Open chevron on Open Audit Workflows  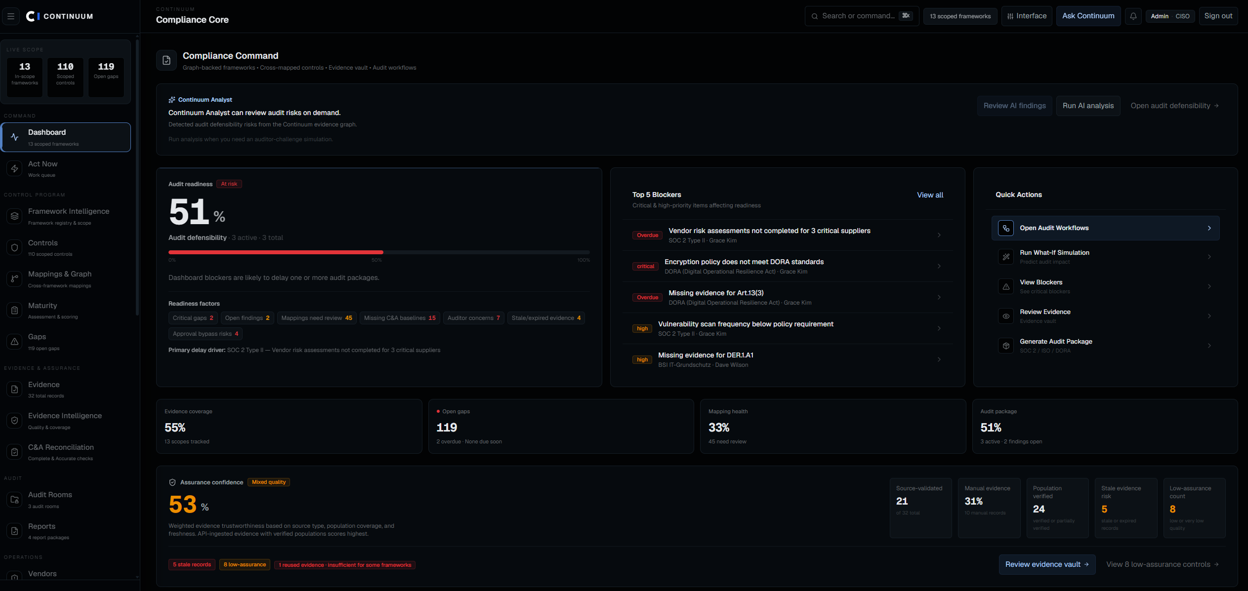click(1209, 228)
